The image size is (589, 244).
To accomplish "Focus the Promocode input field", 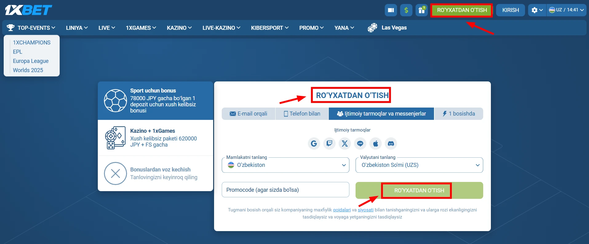I will 285,190.
